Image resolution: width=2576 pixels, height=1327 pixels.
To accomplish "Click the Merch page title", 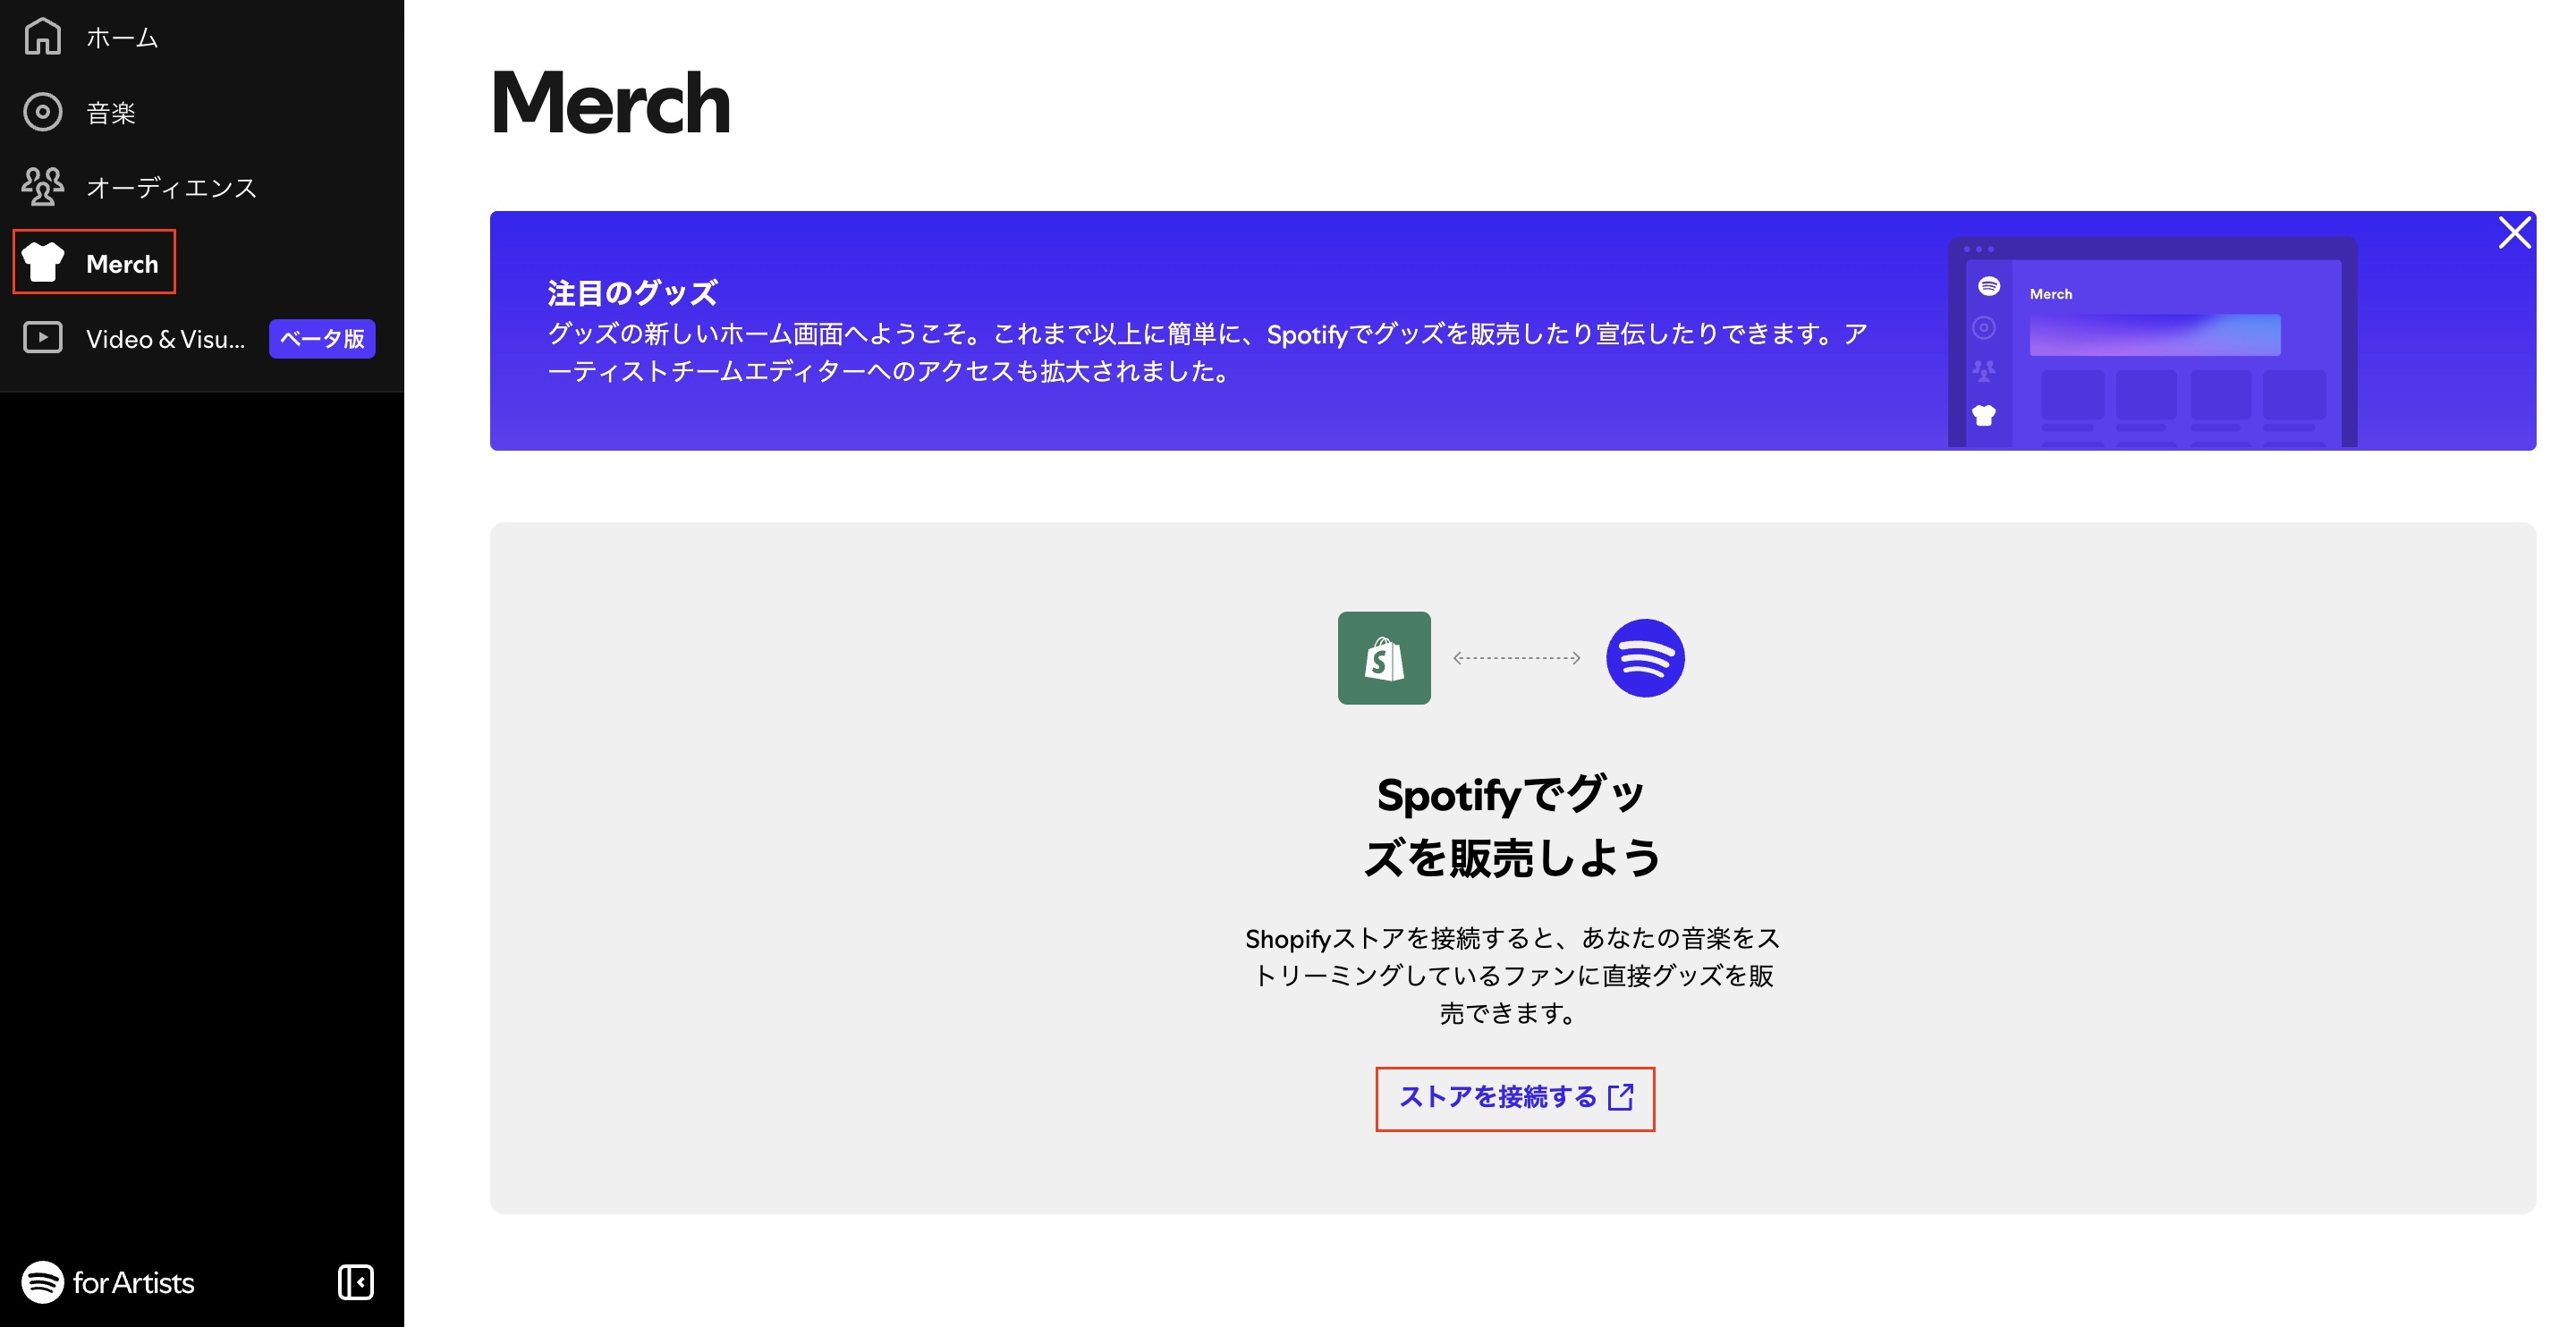I will [610, 103].
